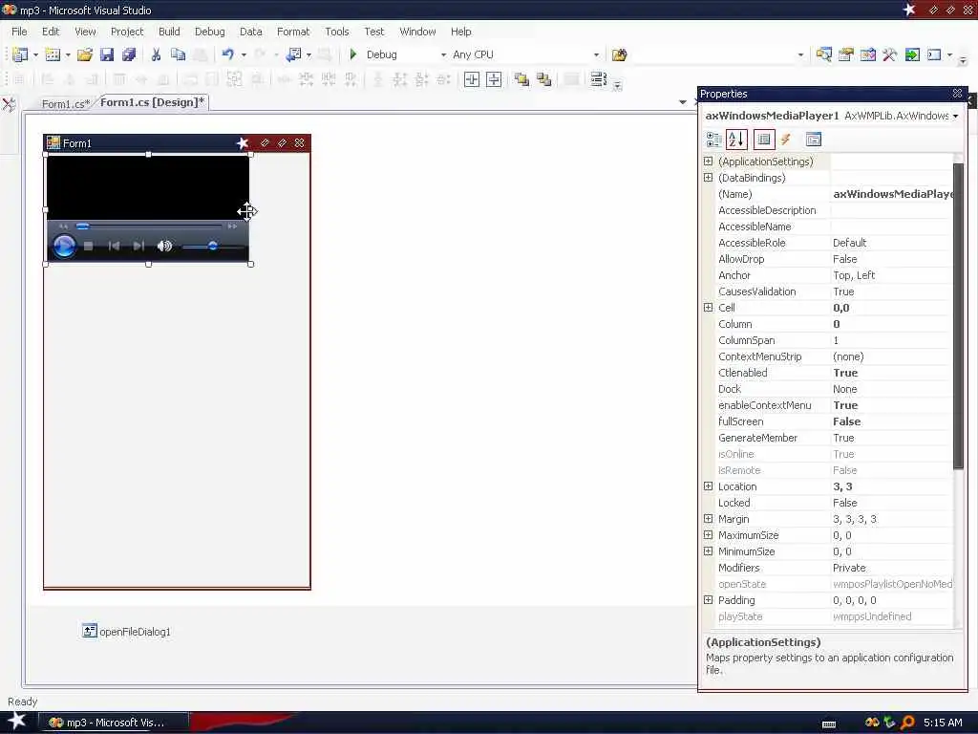Expand the MaximumSize property
The height and width of the screenshot is (734, 978).
pos(708,534)
